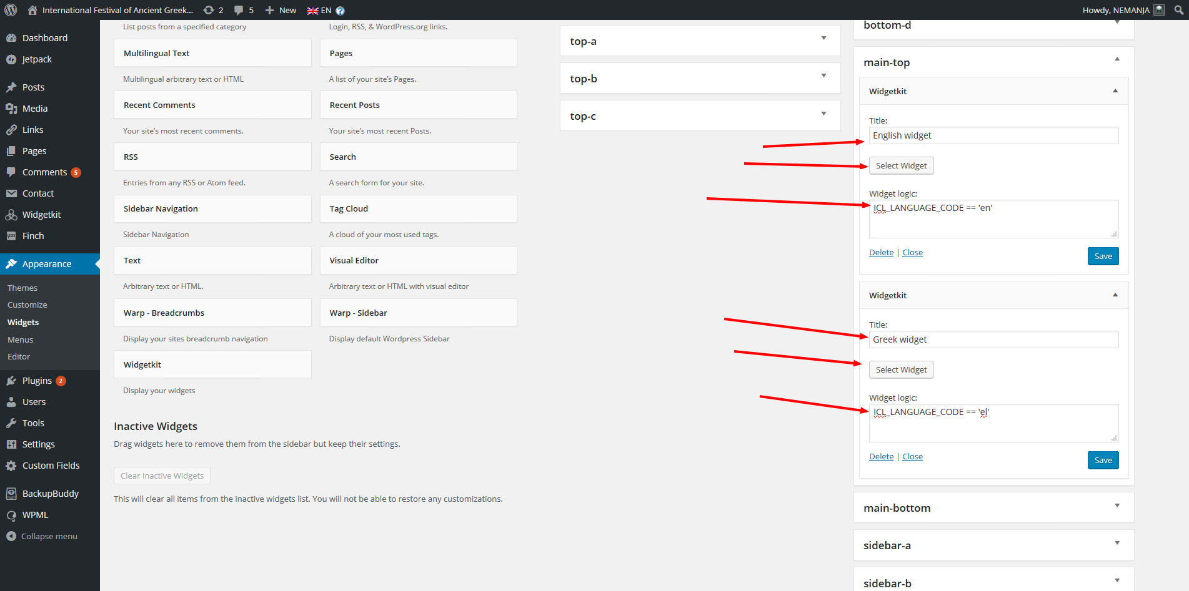Image resolution: width=1189 pixels, height=591 pixels.
Task: Open comments bubble icon in admin bar
Action: coord(239,10)
